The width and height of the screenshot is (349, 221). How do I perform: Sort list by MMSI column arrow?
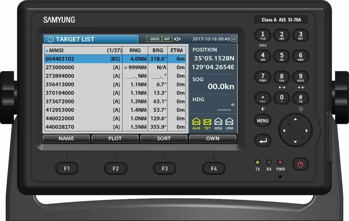[47, 50]
